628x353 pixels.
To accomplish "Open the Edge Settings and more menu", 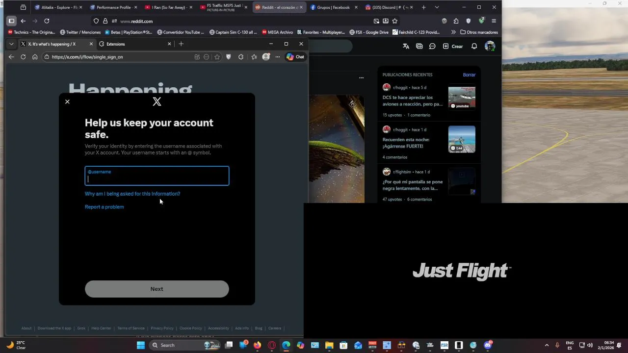I will (277, 57).
